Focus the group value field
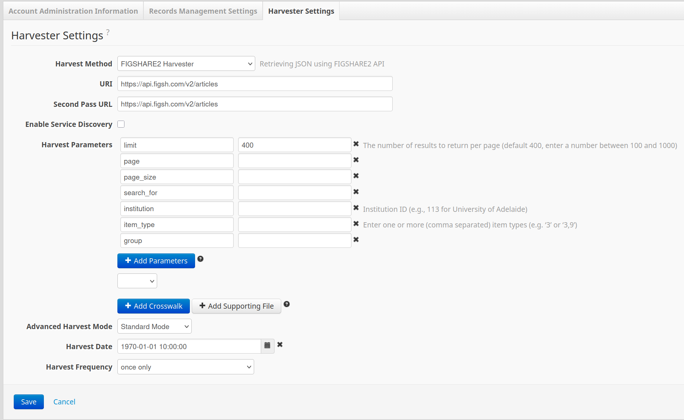Image resolution: width=684 pixels, height=420 pixels. point(295,241)
